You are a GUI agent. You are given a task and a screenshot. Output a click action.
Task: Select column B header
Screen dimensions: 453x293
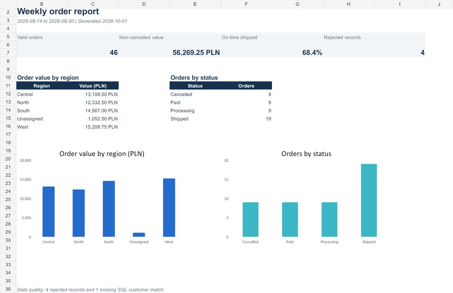click(42, 4)
